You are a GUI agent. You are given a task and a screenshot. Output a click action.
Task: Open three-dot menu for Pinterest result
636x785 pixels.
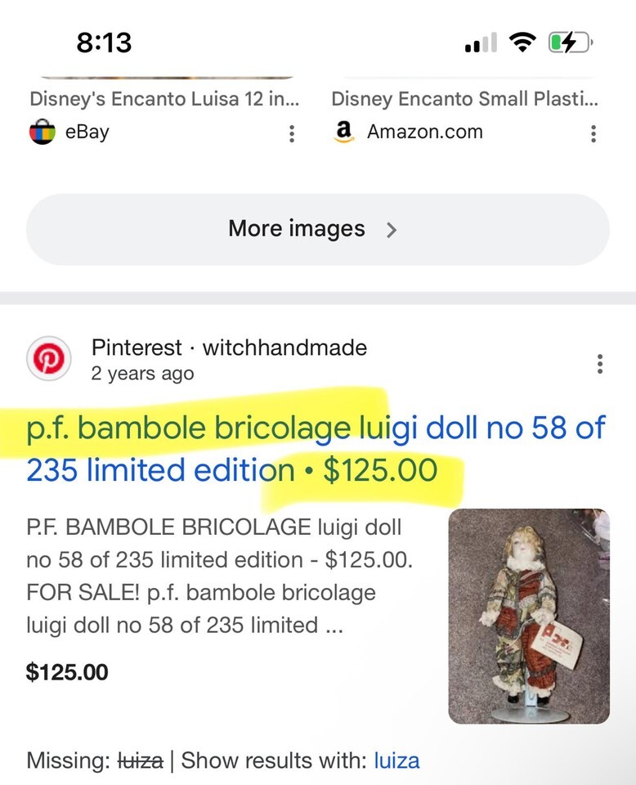point(600,364)
